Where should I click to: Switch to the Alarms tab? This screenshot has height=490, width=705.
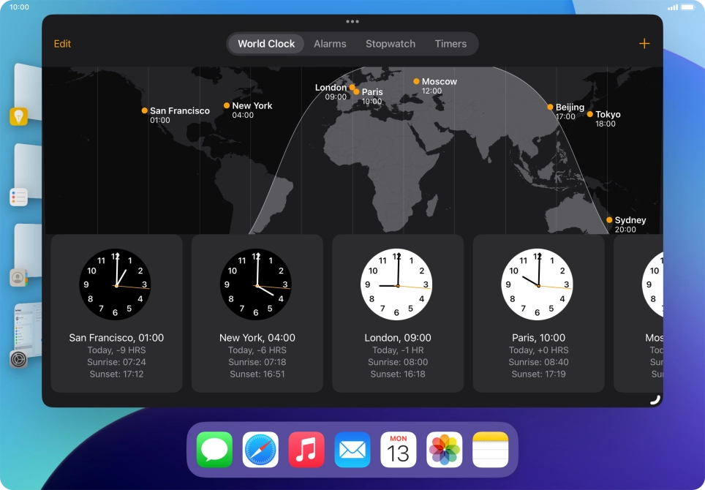click(330, 43)
